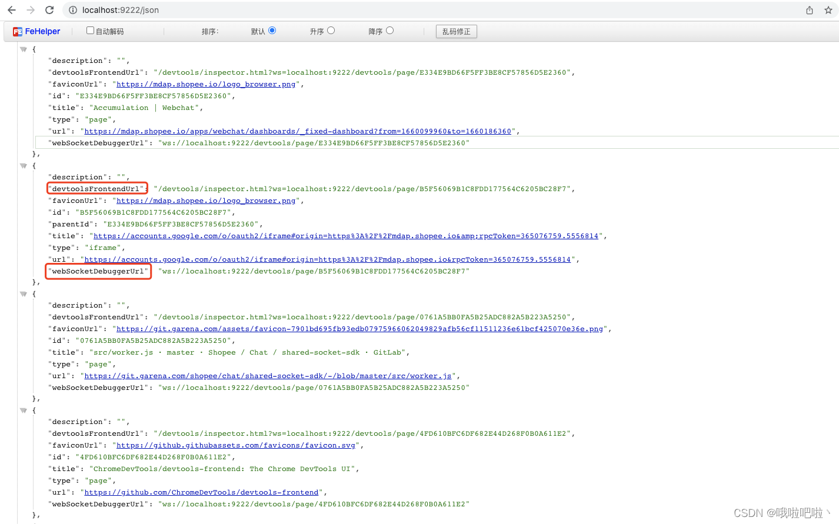Click the fourth object's webSocketDebuggerUrl value
Viewport: 839px width, 524px height.
click(x=314, y=504)
